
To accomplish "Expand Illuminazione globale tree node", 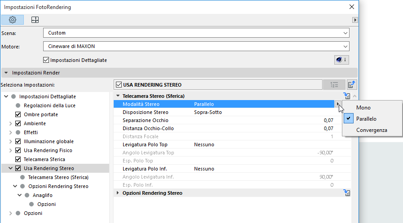I will point(10,141).
